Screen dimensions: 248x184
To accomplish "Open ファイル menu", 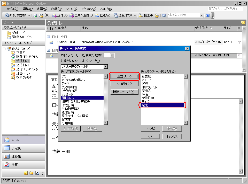I will 12,9.
